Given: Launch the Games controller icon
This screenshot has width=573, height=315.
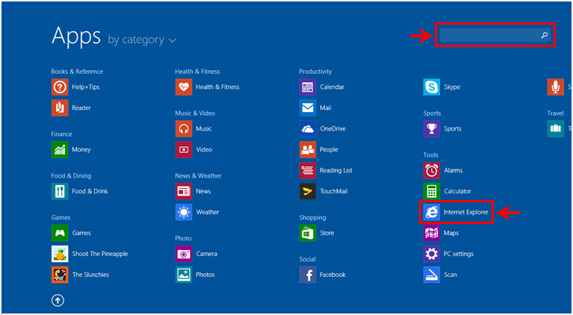Looking at the screenshot, I should [60, 233].
